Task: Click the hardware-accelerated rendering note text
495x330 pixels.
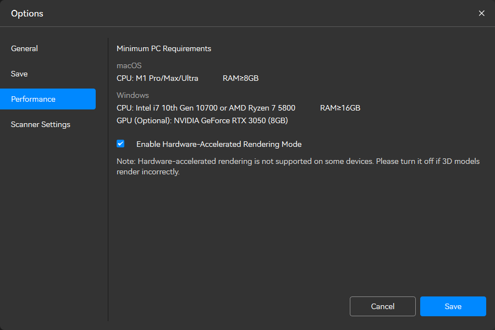Action: [x=298, y=166]
